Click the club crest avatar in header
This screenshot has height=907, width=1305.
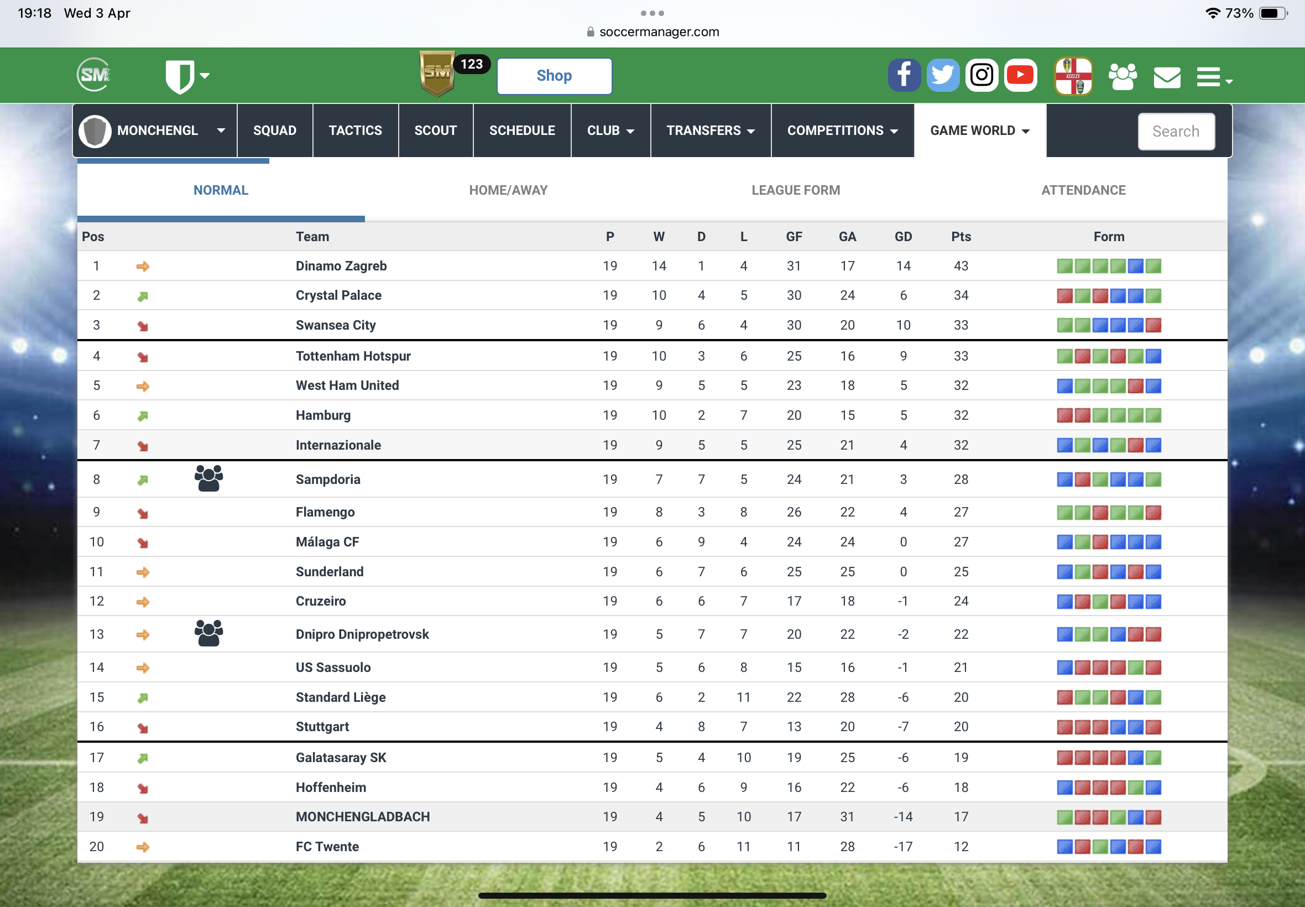coord(1073,76)
